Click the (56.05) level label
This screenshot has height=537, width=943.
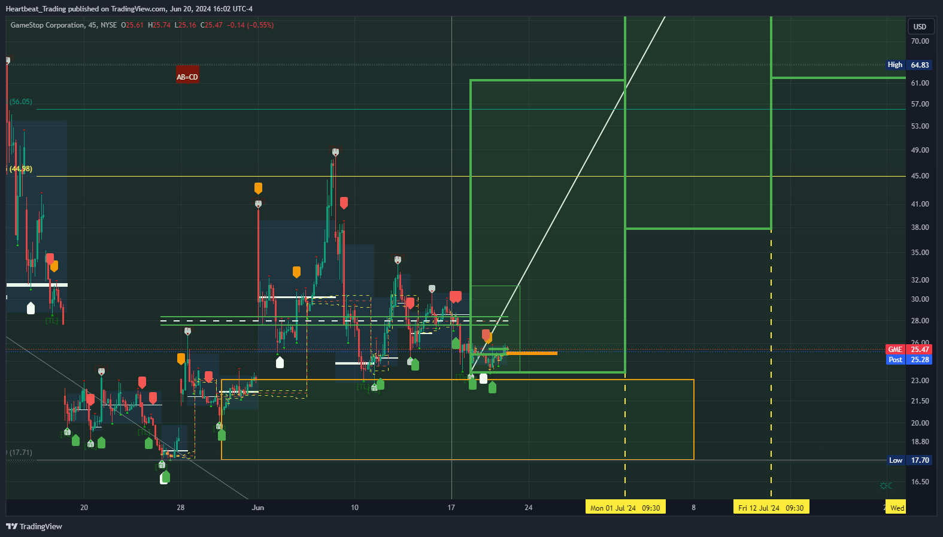pyautogui.click(x=21, y=102)
